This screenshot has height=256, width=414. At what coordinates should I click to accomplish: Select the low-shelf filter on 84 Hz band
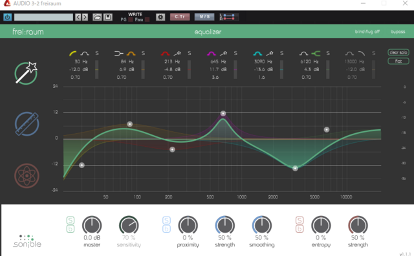tap(118, 54)
